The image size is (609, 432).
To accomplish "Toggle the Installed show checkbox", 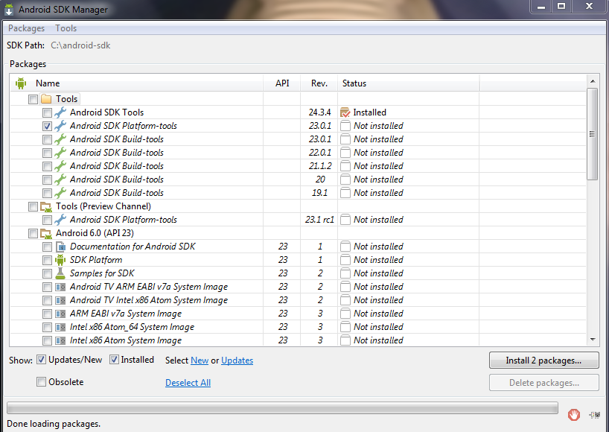I will (114, 360).
